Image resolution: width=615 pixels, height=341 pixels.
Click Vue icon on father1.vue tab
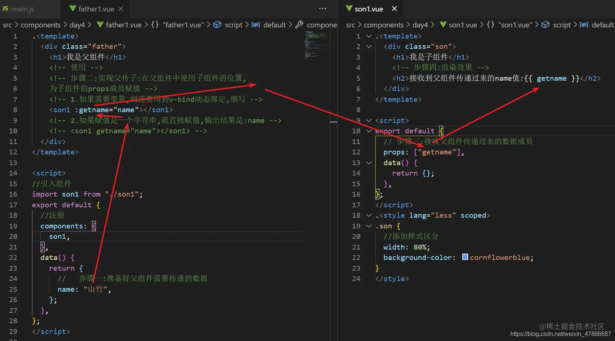pos(72,9)
